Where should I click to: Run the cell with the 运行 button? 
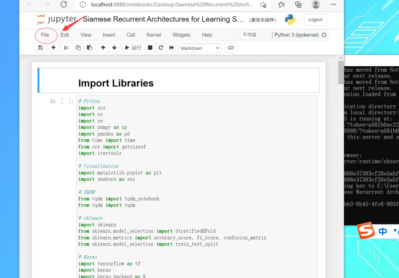(134, 48)
